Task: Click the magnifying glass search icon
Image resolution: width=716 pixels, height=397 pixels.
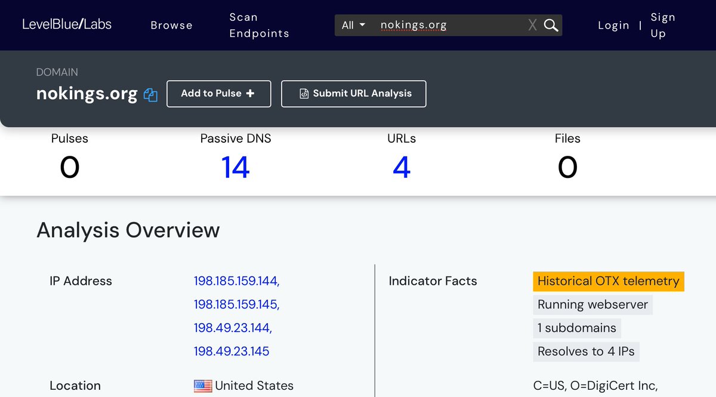Action: 551,25
